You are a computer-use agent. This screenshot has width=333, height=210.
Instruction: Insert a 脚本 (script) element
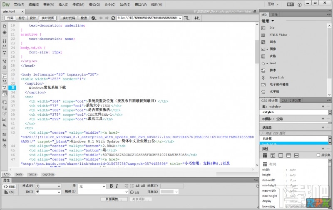(273, 70)
